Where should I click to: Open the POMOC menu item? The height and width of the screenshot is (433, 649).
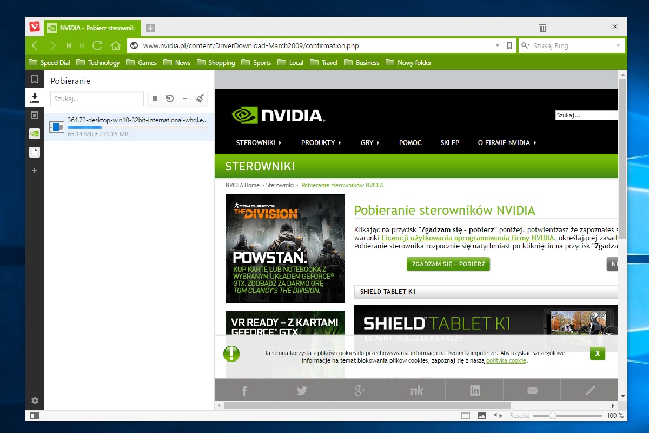[x=410, y=143]
